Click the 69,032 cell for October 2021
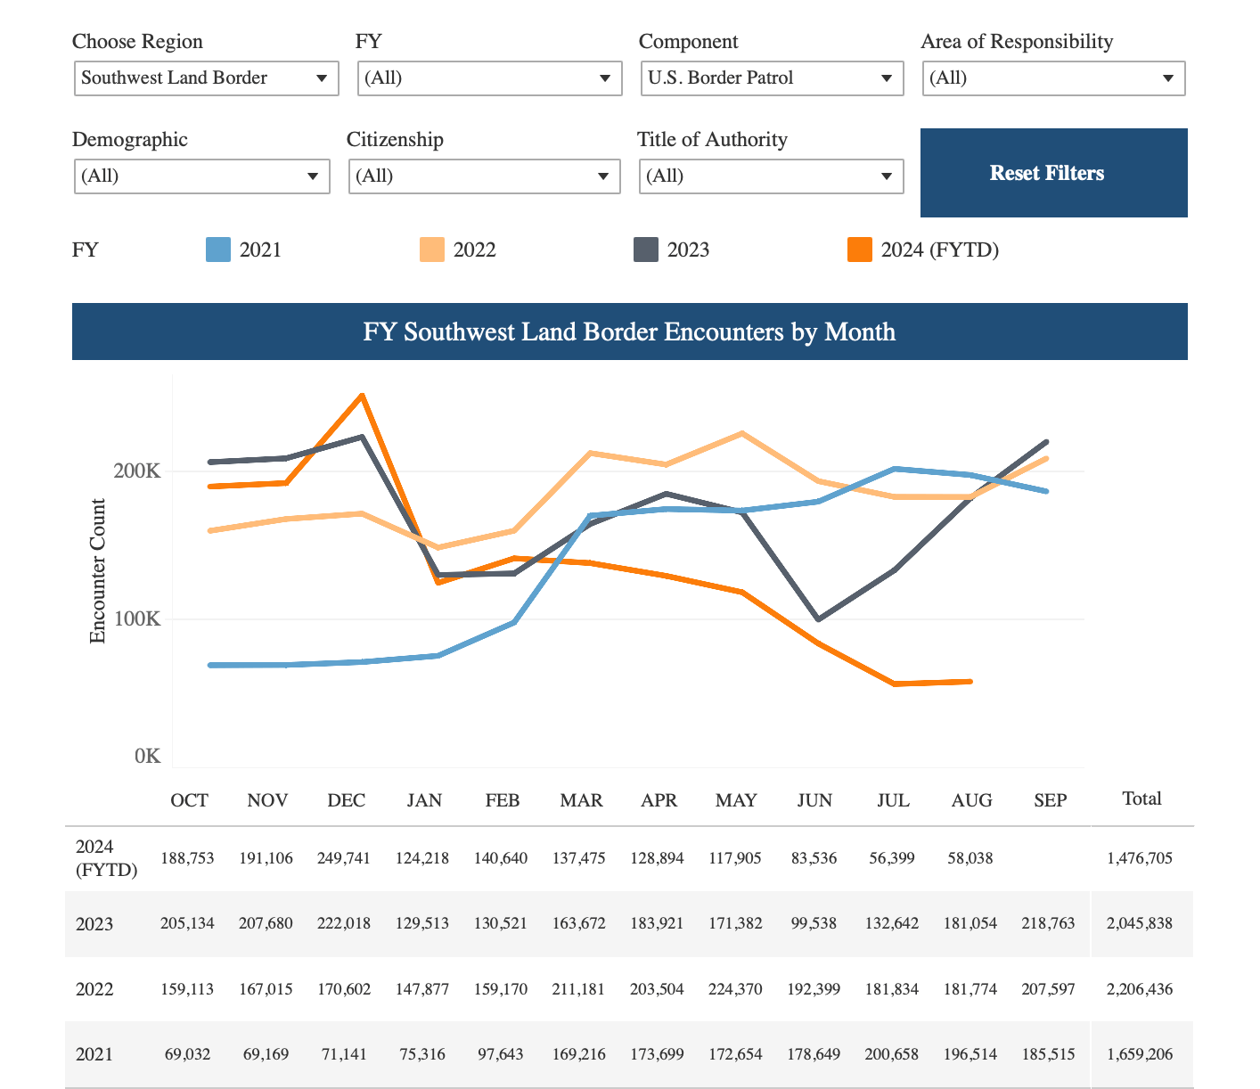The height and width of the screenshot is (1089, 1260). point(188,1054)
